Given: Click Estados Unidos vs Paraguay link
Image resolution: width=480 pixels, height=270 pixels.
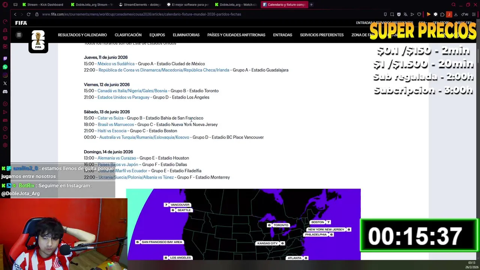Looking at the screenshot, I should pyautogui.click(x=123, y=97).
